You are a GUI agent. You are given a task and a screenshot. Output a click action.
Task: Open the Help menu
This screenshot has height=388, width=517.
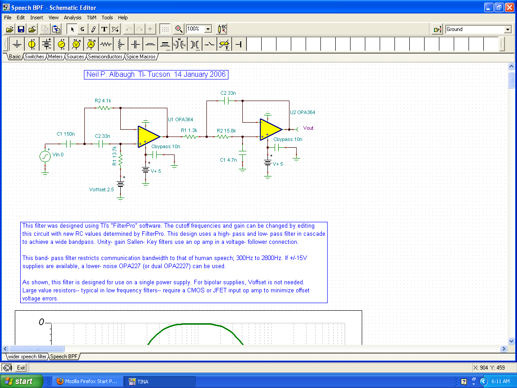click(123, 18)
